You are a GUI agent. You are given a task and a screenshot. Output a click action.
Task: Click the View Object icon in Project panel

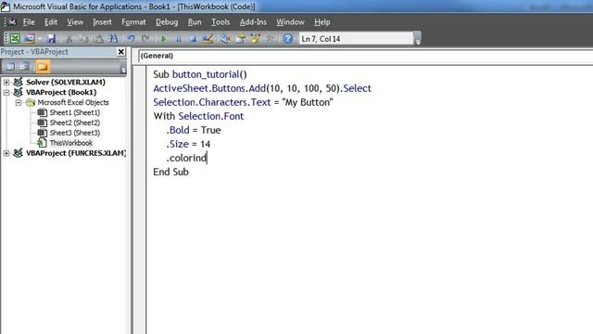25,67
